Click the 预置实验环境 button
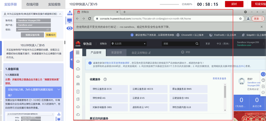266x121 pixels. 32,35
